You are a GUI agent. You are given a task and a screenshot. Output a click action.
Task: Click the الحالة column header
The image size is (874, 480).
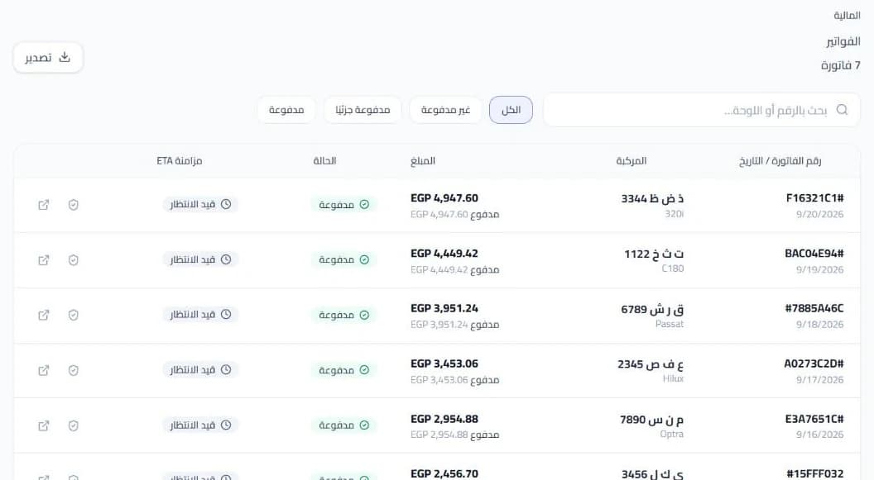(324, 161)
